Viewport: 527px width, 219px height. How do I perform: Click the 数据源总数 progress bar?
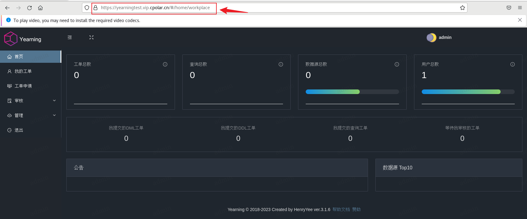[x=352, y=92]
